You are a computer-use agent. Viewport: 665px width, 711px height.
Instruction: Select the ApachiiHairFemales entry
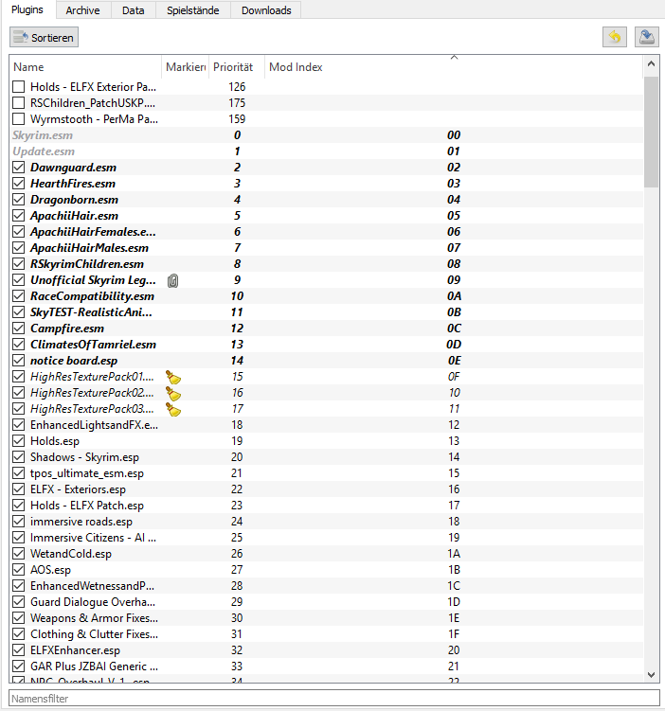click(326, 232)
